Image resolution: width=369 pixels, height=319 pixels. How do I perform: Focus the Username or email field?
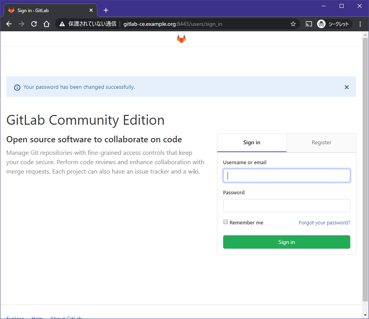287,176
